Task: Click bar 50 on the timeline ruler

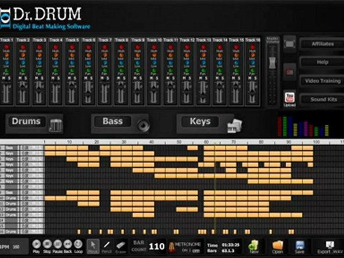Action: [179, 142]
